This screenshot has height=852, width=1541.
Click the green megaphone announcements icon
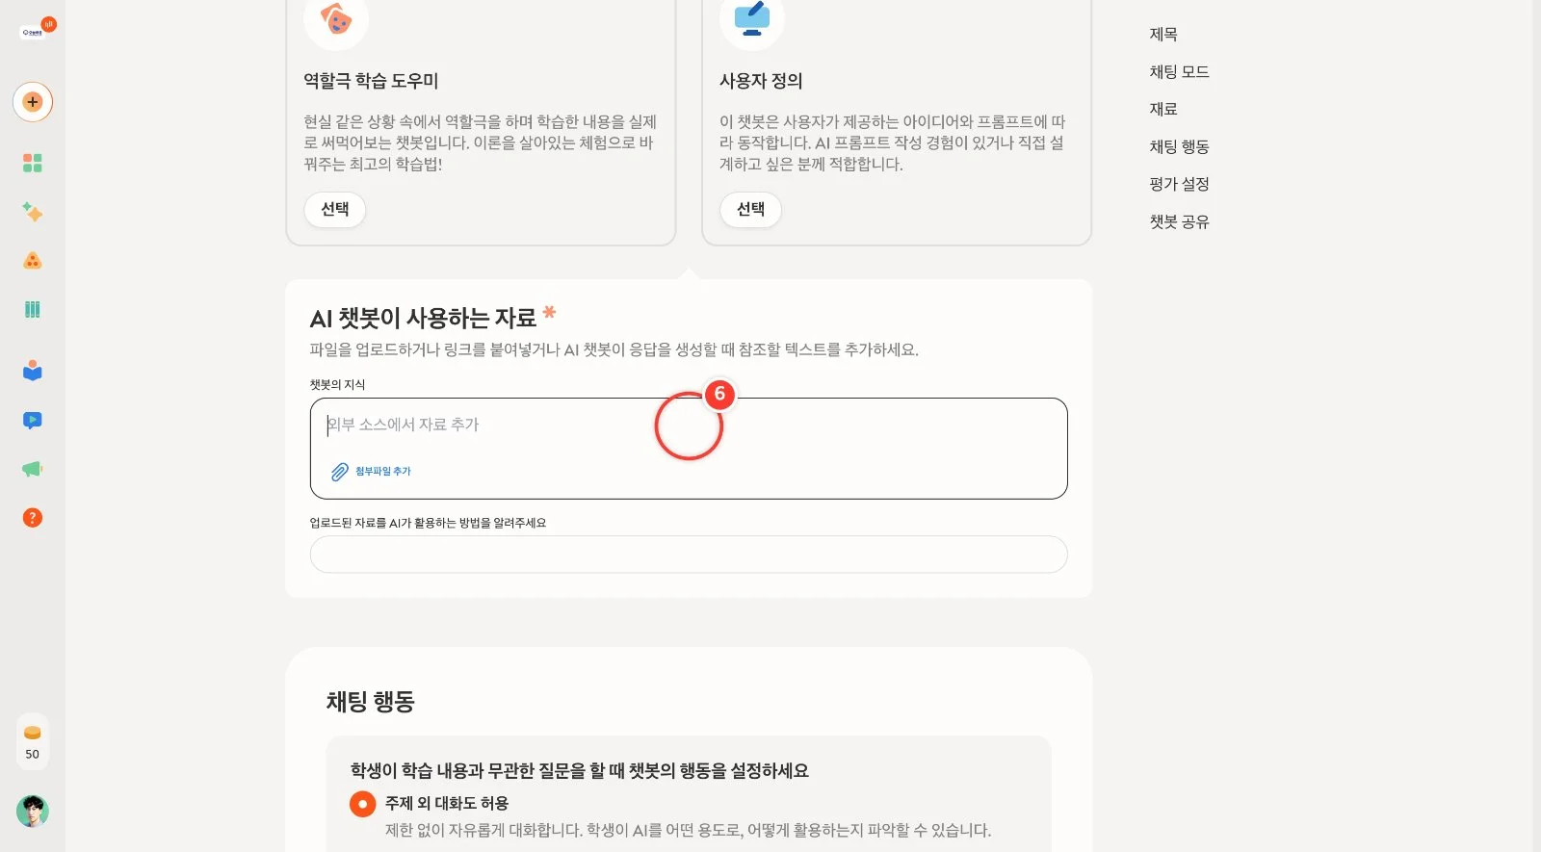[x=33, y=469]
